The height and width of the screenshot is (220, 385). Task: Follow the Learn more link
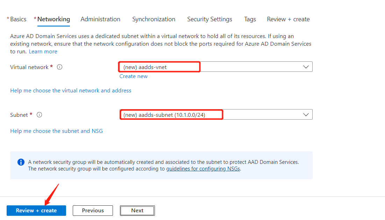click(43, 51)
